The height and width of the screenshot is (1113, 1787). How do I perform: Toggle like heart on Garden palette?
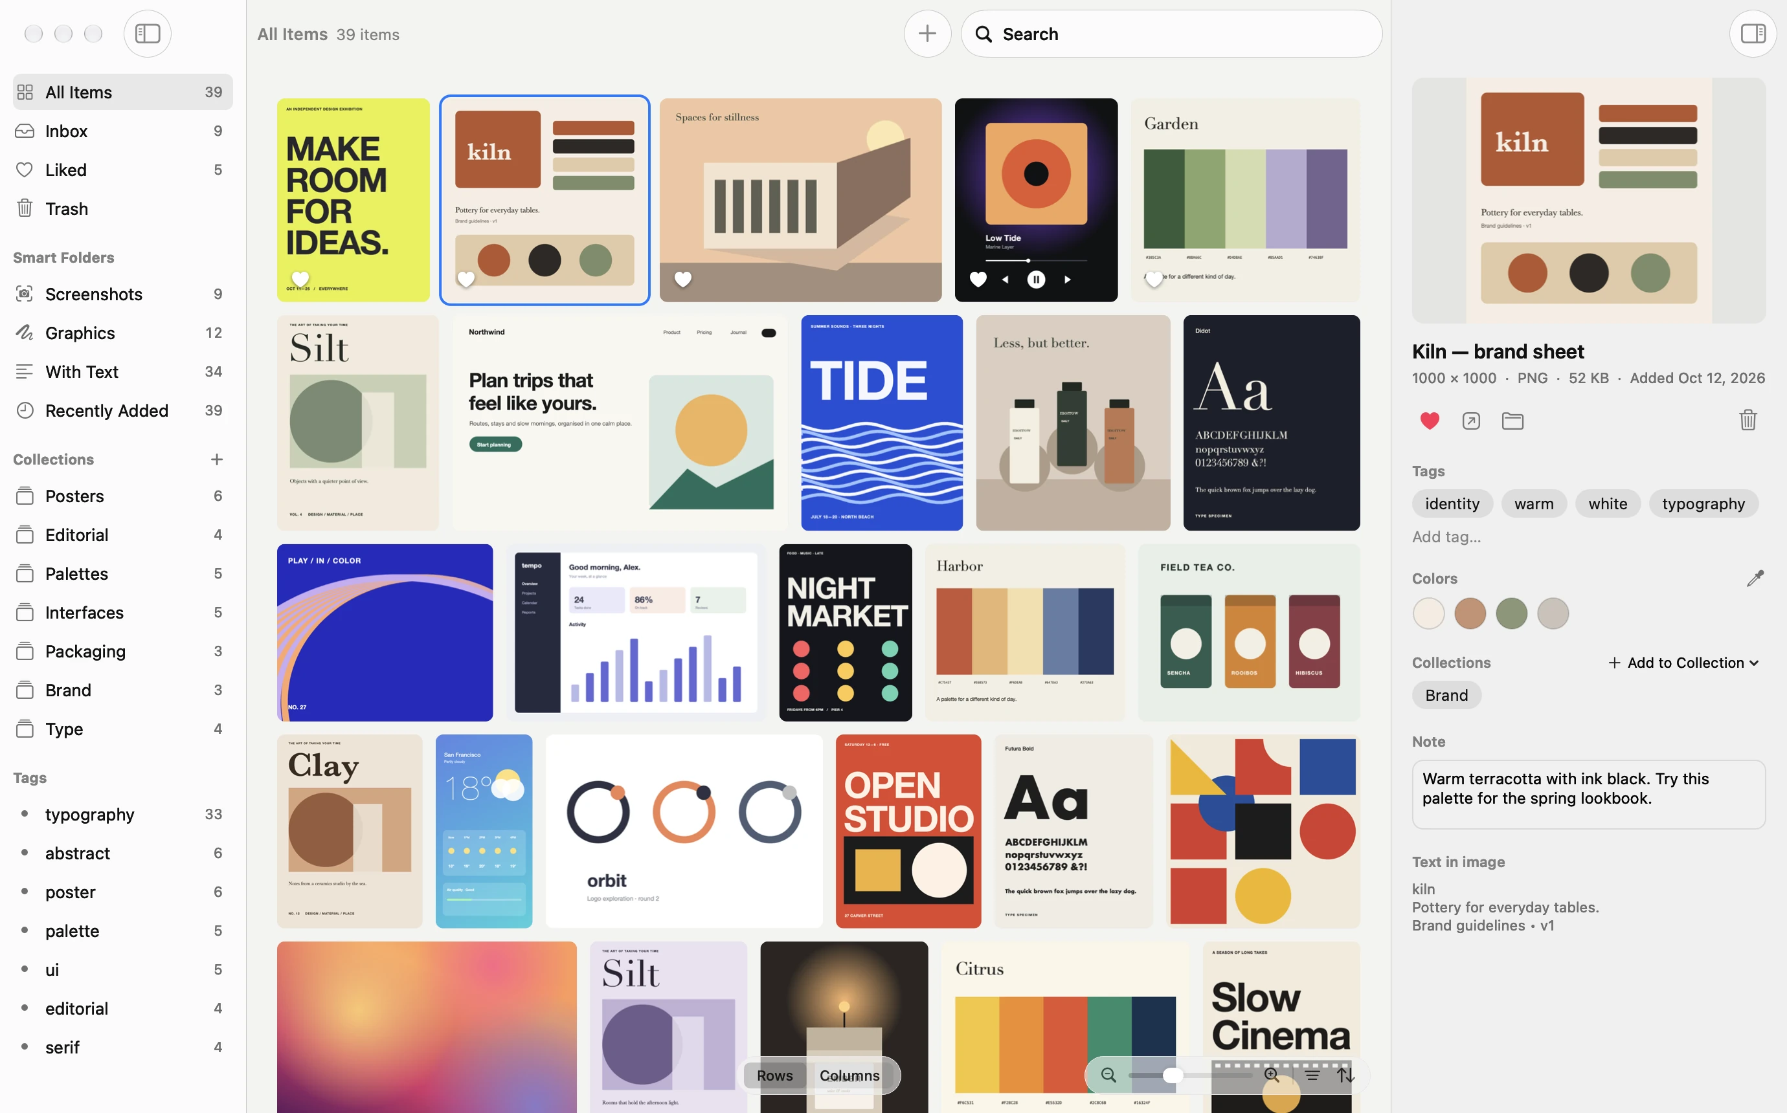[x=1154, y=279]
